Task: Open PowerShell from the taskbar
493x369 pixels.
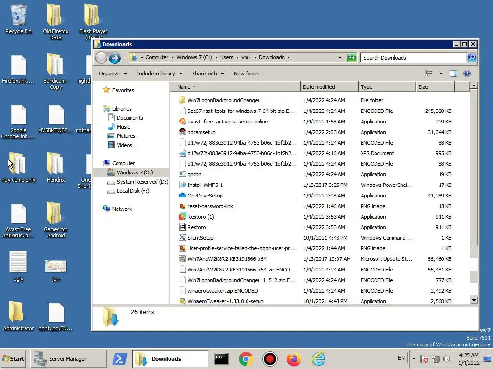Action: 120,358
